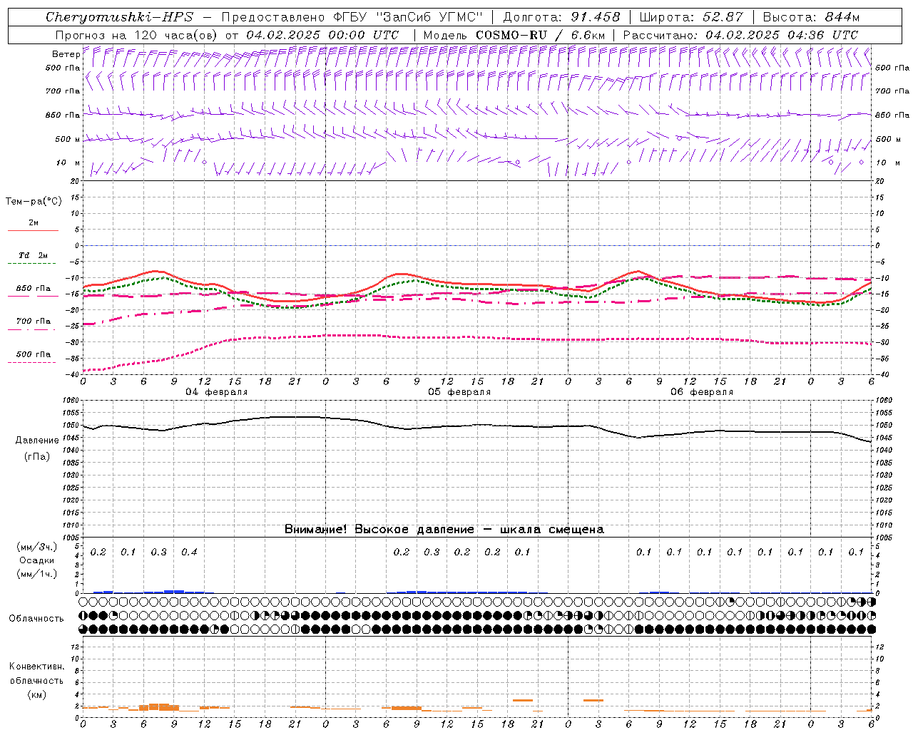
Task: Click the '05 февраля' date label
Action: point(459,392)
